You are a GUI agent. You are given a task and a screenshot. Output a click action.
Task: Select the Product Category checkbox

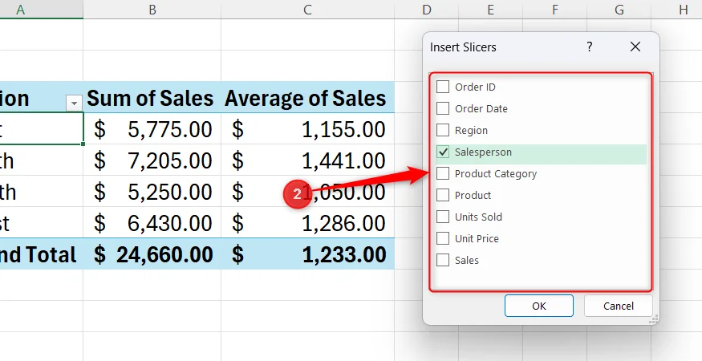[x=443, y=173]
